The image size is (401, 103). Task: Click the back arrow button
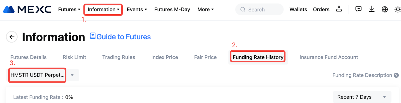[12, 37]
